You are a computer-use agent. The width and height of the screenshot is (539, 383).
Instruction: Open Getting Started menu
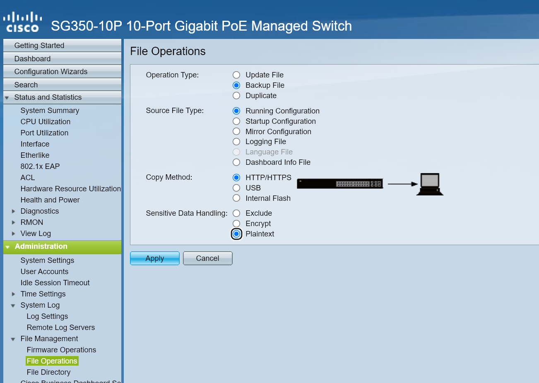62,46
